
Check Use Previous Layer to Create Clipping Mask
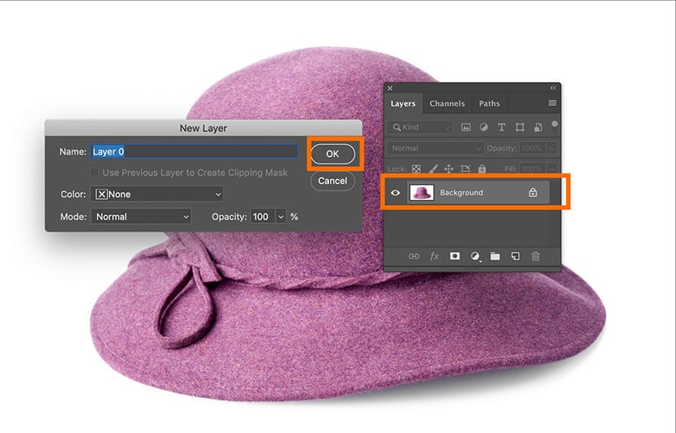pyautogui.click(x=95, y=173)
